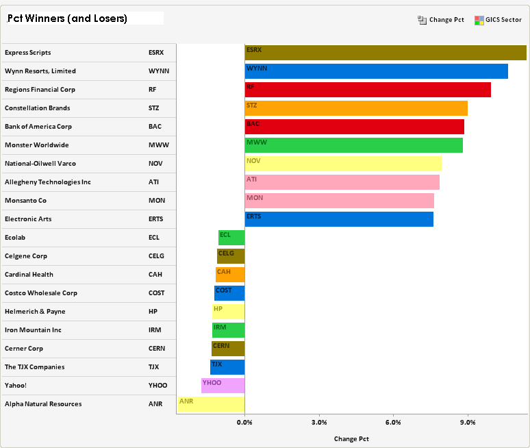Select Iron Mountain Inc row label
Screen dimensions: 530x448
point(33,330)
